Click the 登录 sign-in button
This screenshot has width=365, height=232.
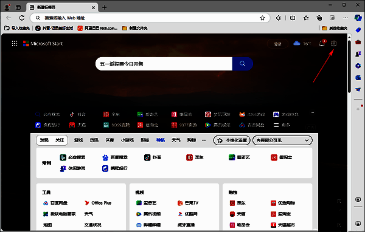coord(278,44)
